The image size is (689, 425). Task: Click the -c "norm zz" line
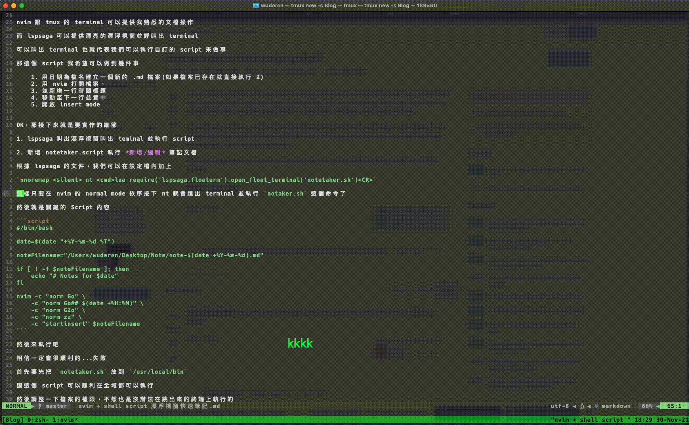(56, 317)
